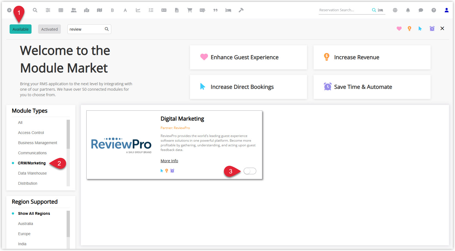Viewport: 455px width, 251px height.
Task: Click blue cursor icon on ReviewPro card
Action: [162, 171]
